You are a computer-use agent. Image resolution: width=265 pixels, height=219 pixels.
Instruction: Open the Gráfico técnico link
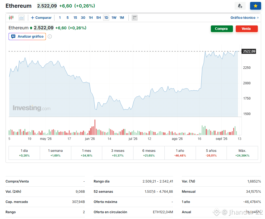click(244, 18)
